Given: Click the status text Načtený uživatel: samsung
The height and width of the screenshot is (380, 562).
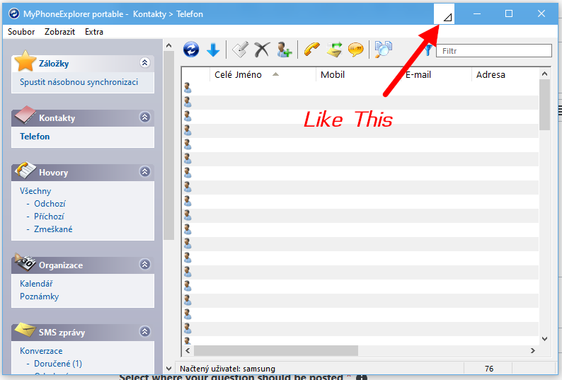Looking at the screenshot, I should pyautogui.click(x=228, y=369).
